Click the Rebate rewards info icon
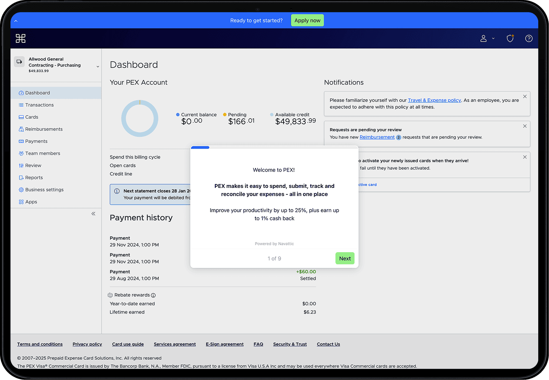This screenshot has height=380, width=549. tap(153, 295)
